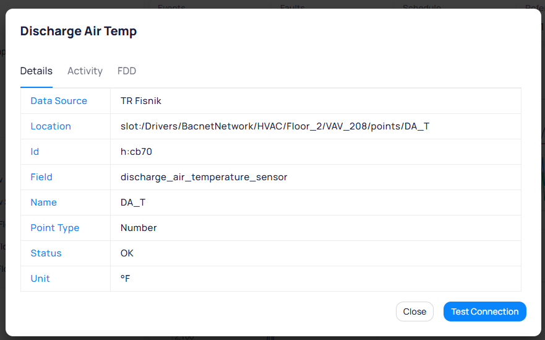545x340 pixels.
Task: Click the discharge_air_temperature_sensor field value
Action: coord(204,177)
